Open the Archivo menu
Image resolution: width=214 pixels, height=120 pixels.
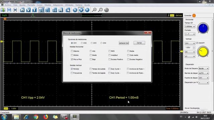[x=8, y=5]
